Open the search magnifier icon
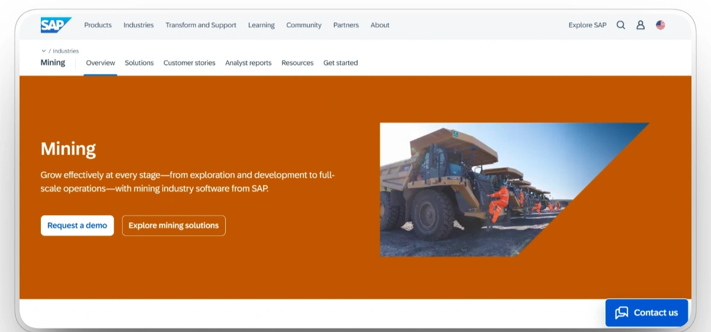711x332 pixels. coord(620,25)
